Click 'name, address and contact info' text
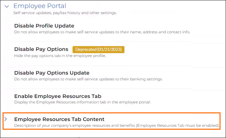Image resolution: width=226 pixels, height=138 pixels. (160, 32)
